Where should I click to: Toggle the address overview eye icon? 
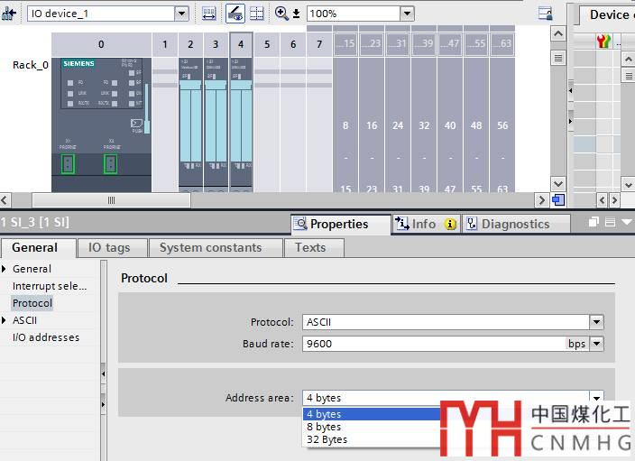pos(235,14)
